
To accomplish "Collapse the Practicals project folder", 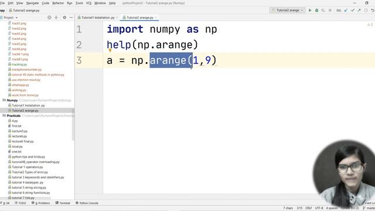I will (4, 115).
